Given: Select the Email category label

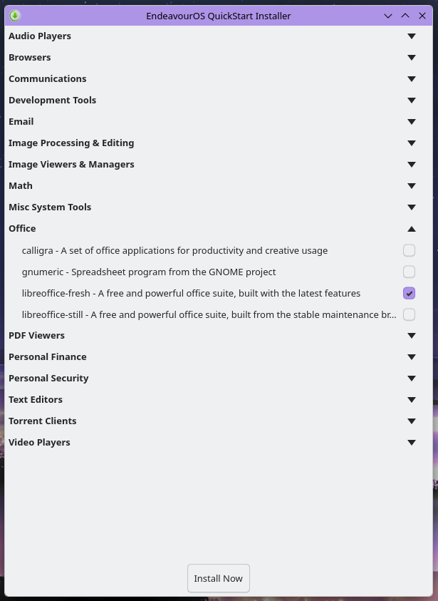Looking at the screenshot, I should pyautogui.click(x=21, y=122).
